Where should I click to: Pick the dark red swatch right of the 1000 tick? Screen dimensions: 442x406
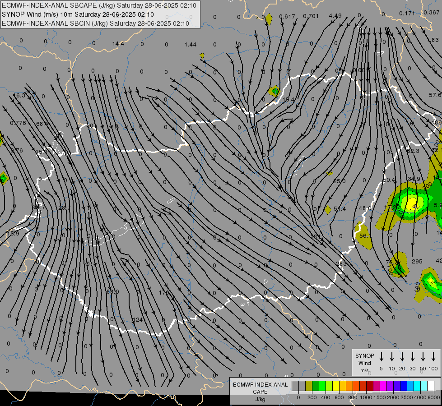(370, 386)
